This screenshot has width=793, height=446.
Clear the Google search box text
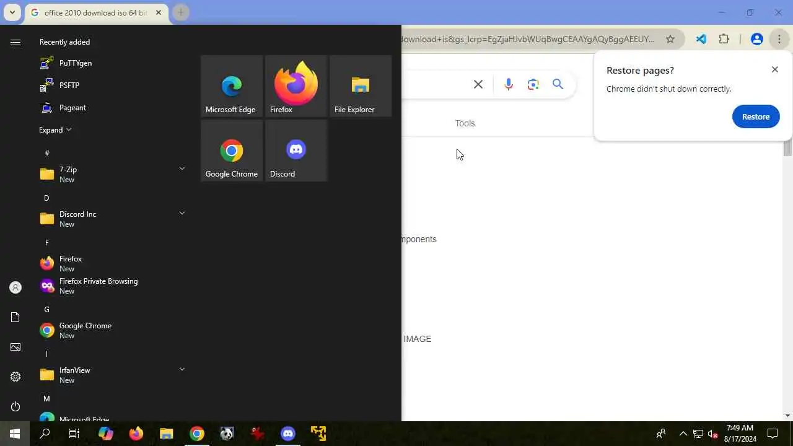[478, 84]
